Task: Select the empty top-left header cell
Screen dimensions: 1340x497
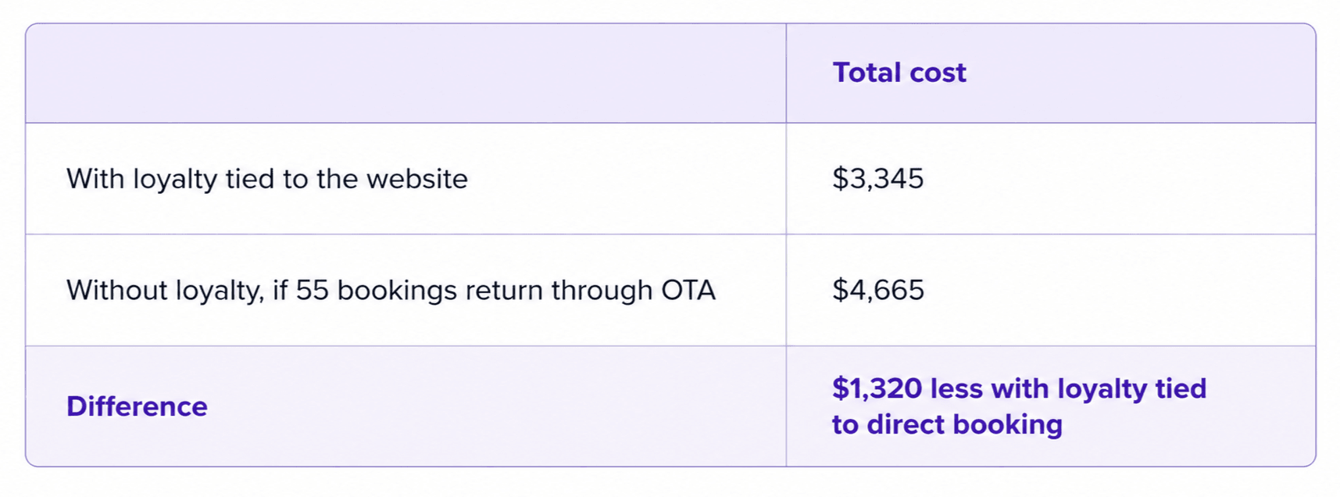Action: pos(406,73)
